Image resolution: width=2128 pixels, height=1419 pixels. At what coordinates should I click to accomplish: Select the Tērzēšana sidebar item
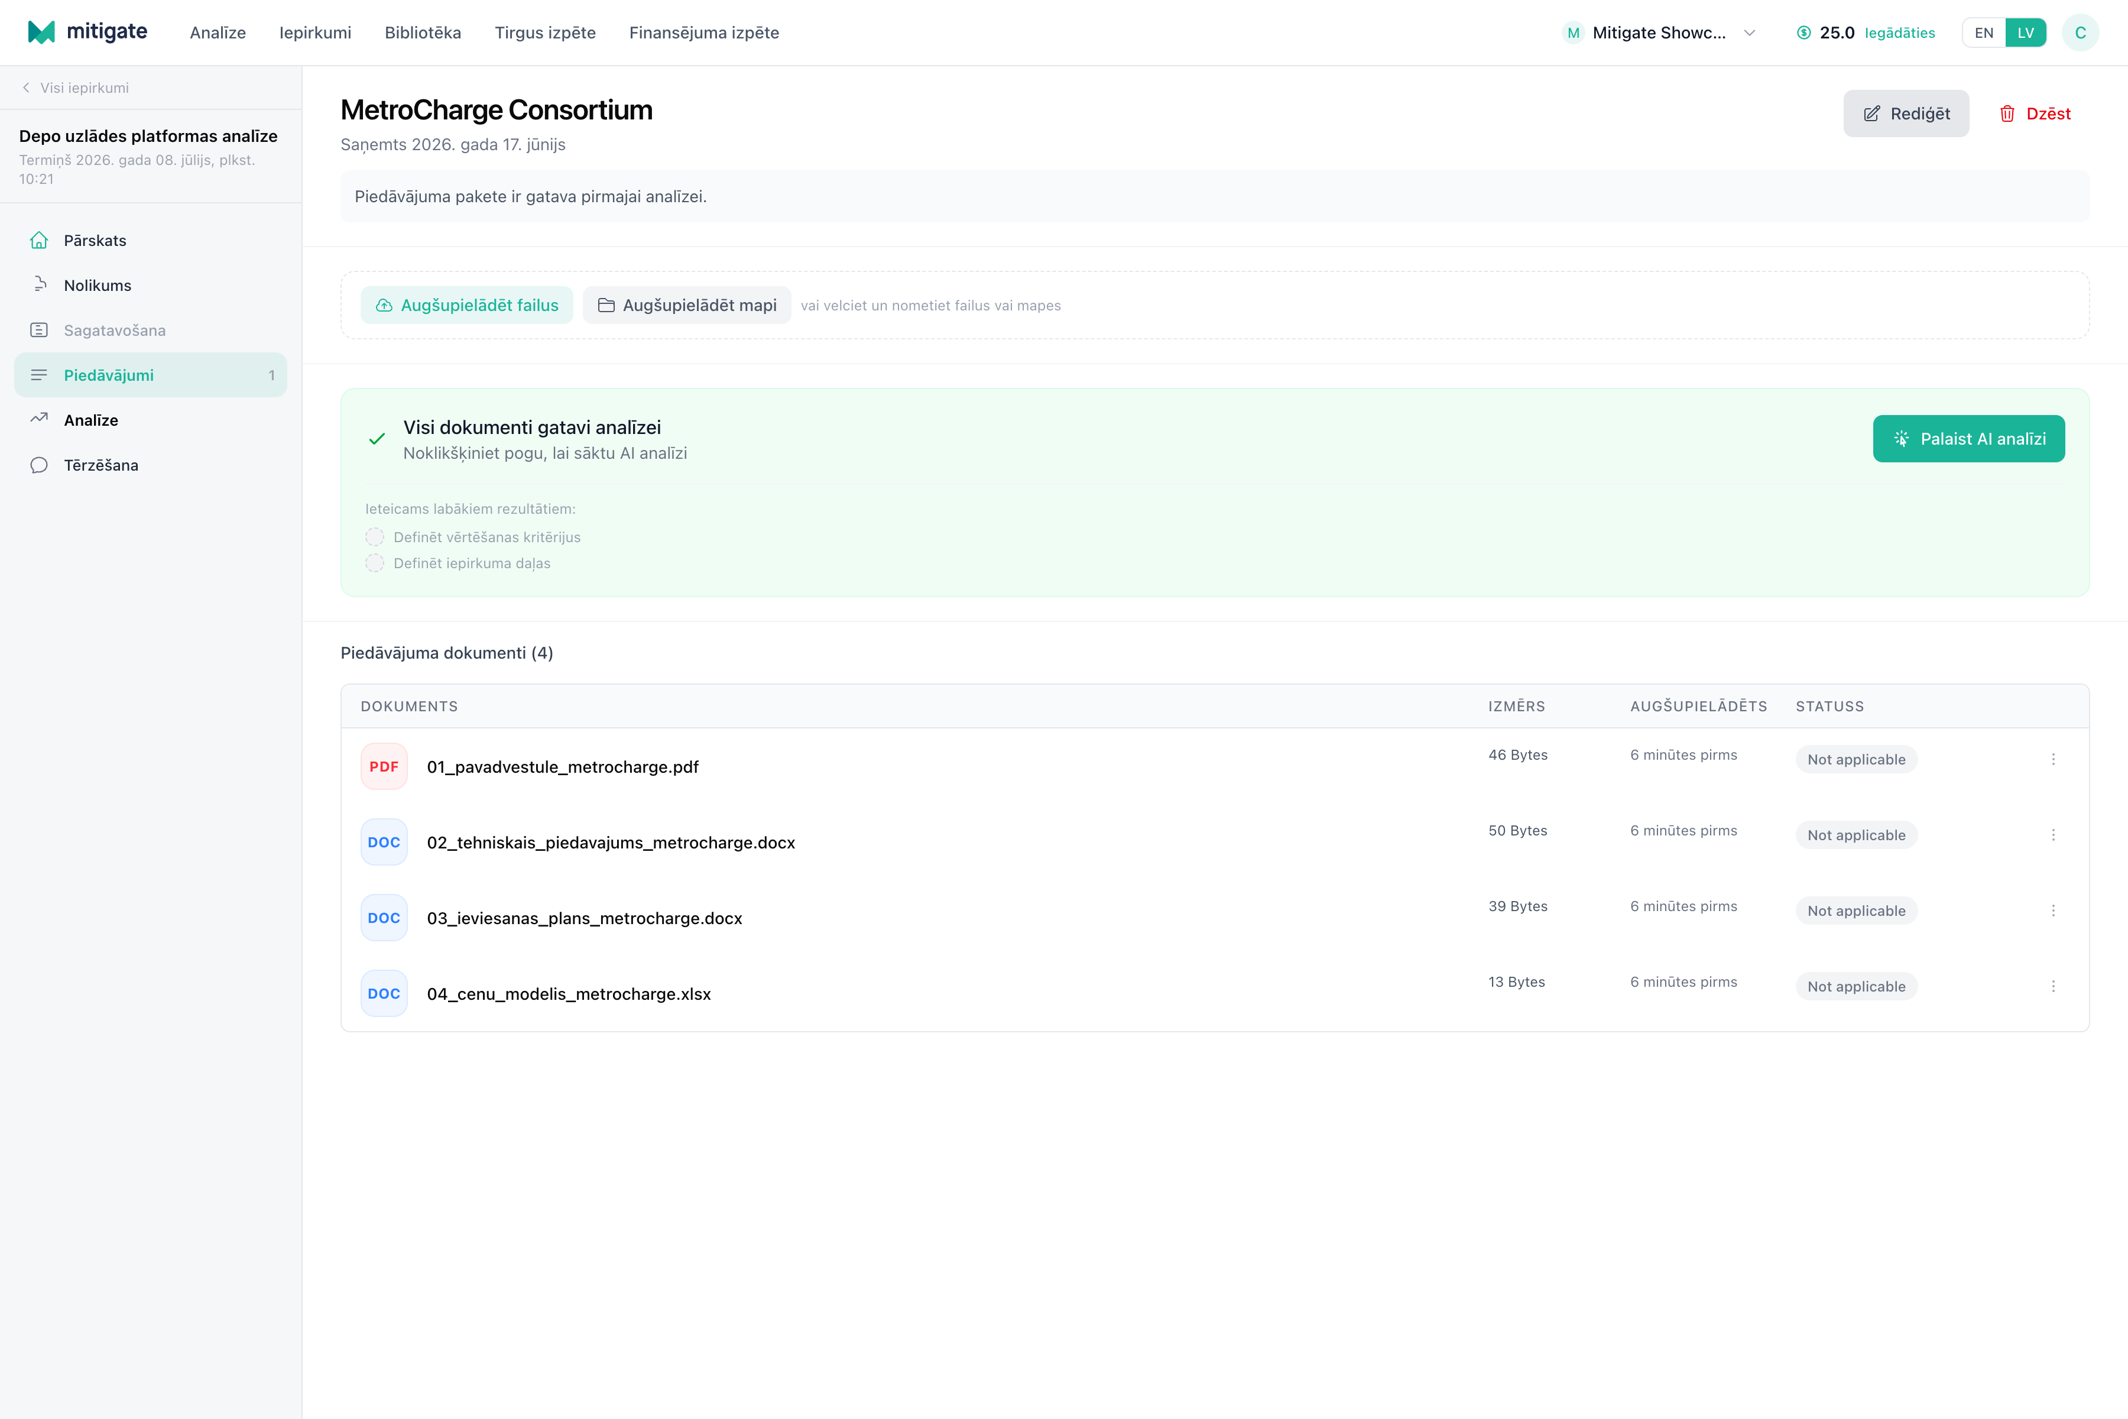click(x=150, y=465)
